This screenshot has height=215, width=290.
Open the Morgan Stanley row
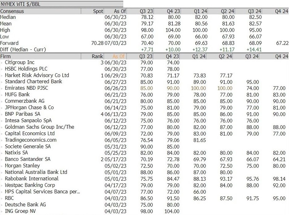[144, 166]
